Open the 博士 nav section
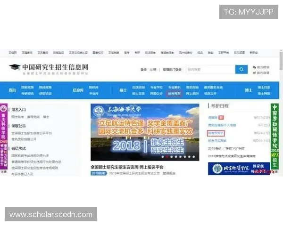 (x=249, y=90)
